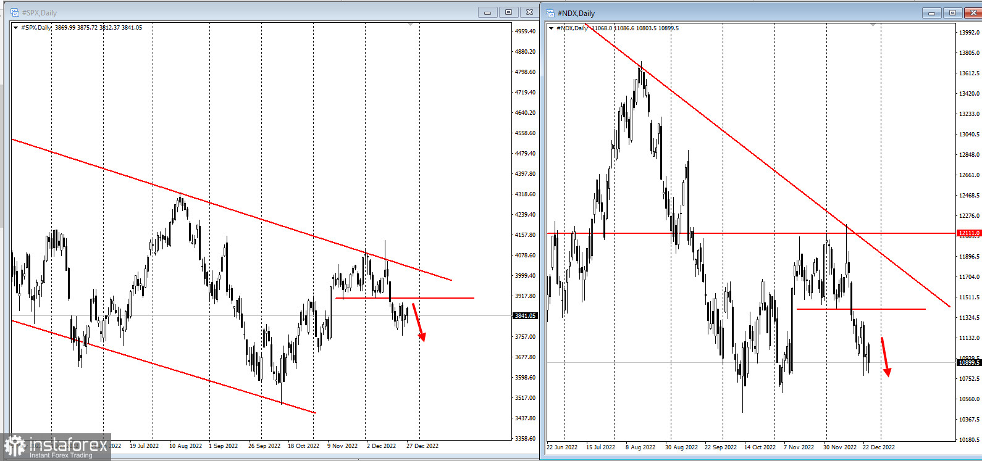The image size is (982, 461).
Task: Click the 11511.5 price label on NDX scale
Action: 969,297
